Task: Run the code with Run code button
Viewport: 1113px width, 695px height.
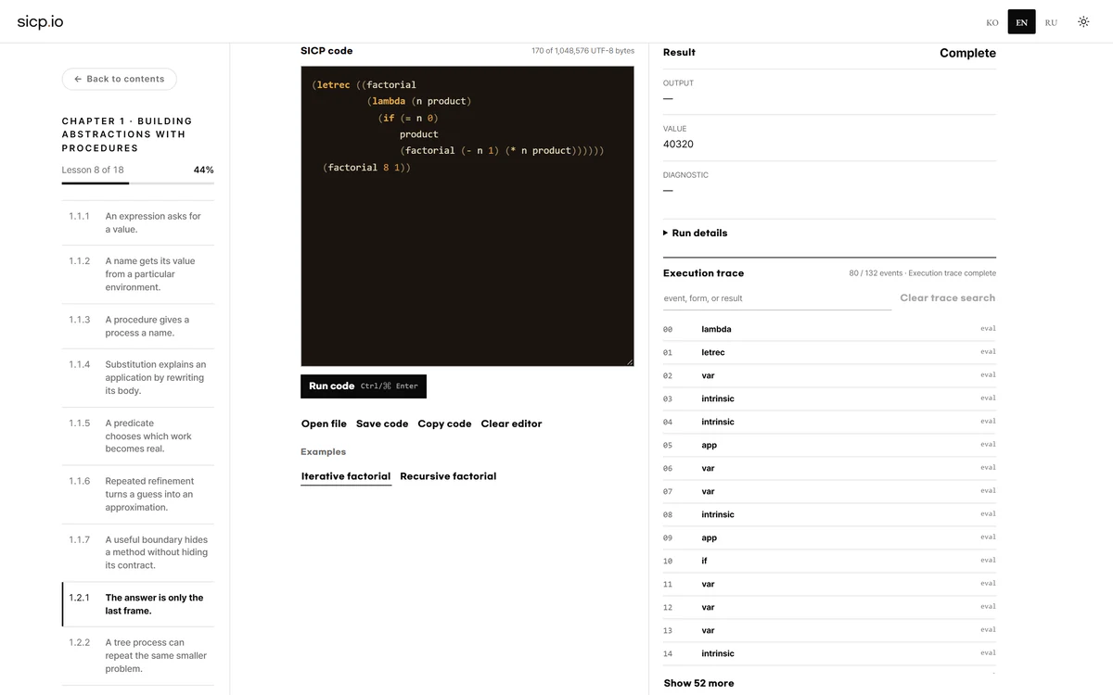Action: [x=364, y=386]
